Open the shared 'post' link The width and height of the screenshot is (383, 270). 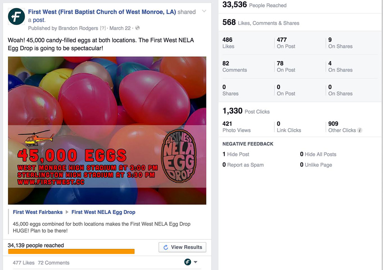tap(39, 20)
